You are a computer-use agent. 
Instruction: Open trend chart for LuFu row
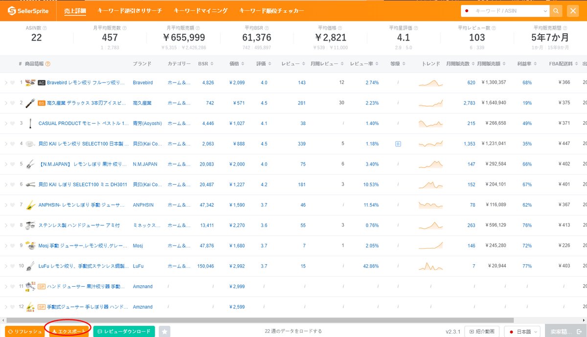[430, 266]
